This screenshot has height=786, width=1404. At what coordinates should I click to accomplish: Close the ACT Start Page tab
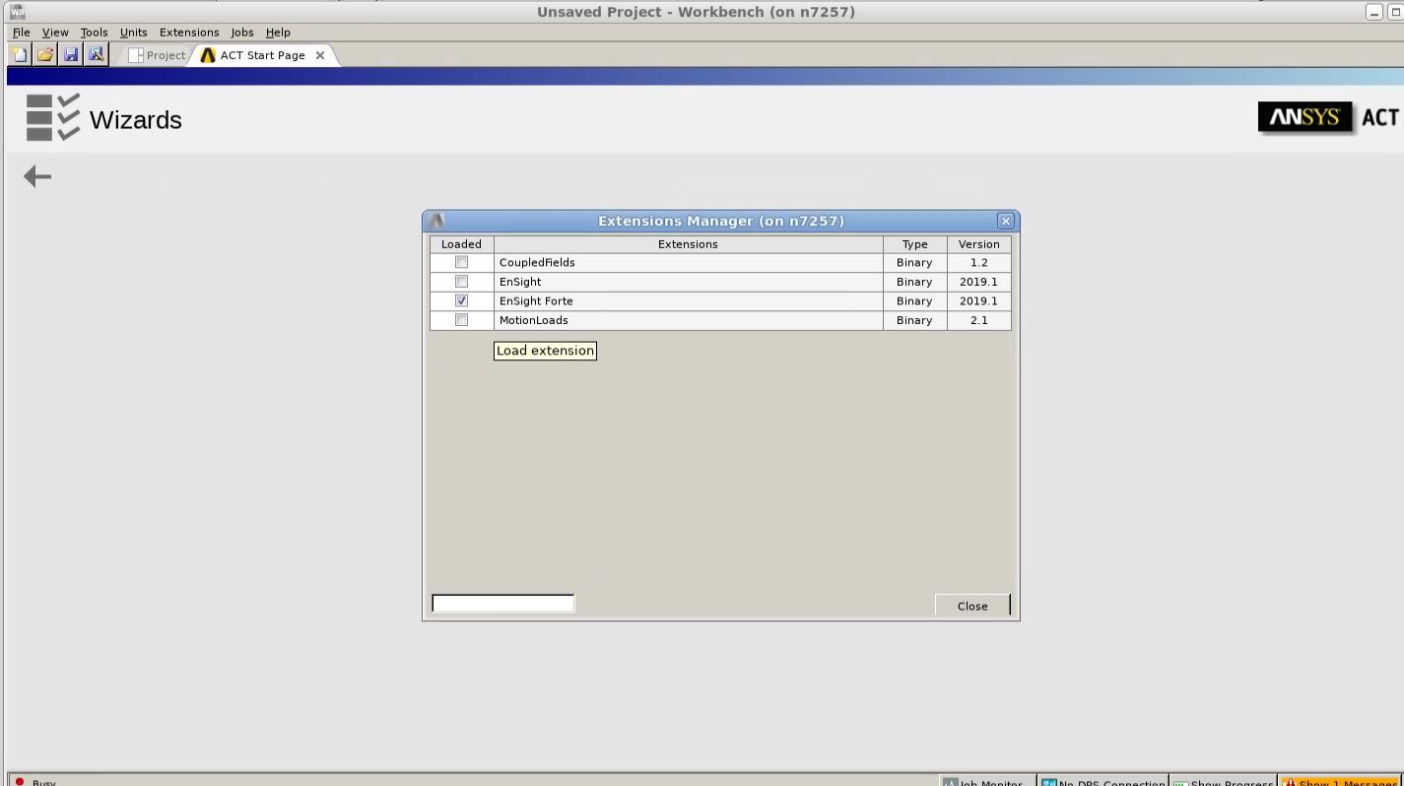point(319,55)
